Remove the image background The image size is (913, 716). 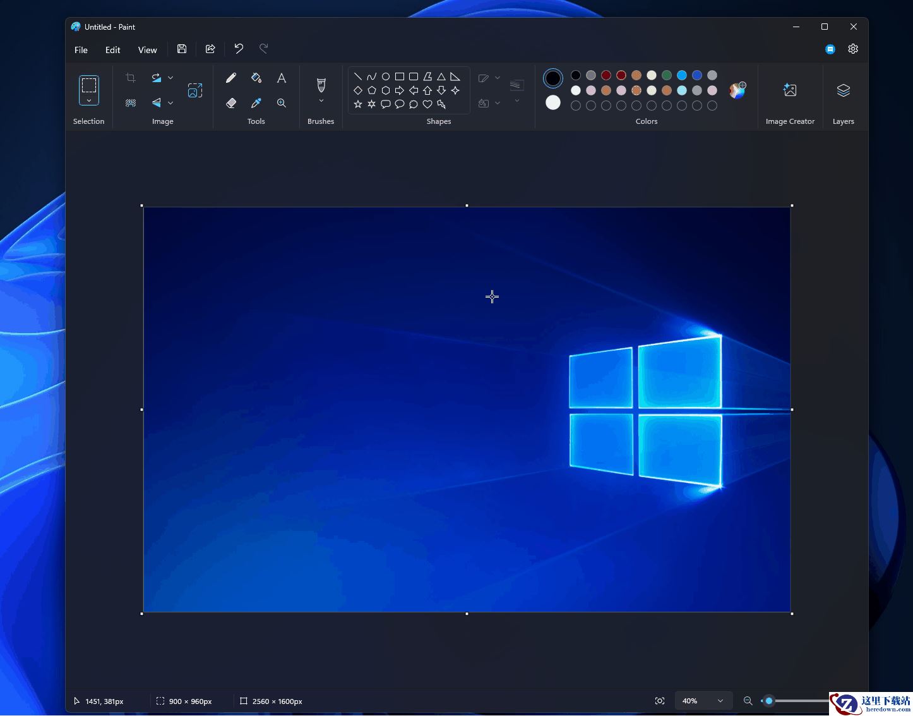[131, 102]
